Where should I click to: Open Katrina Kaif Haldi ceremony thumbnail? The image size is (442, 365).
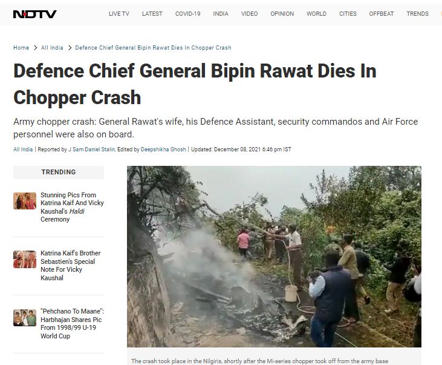coord(25,201)
